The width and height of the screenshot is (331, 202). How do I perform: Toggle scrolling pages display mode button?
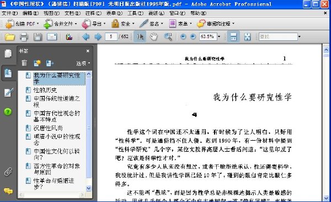[x=233, y=37]
